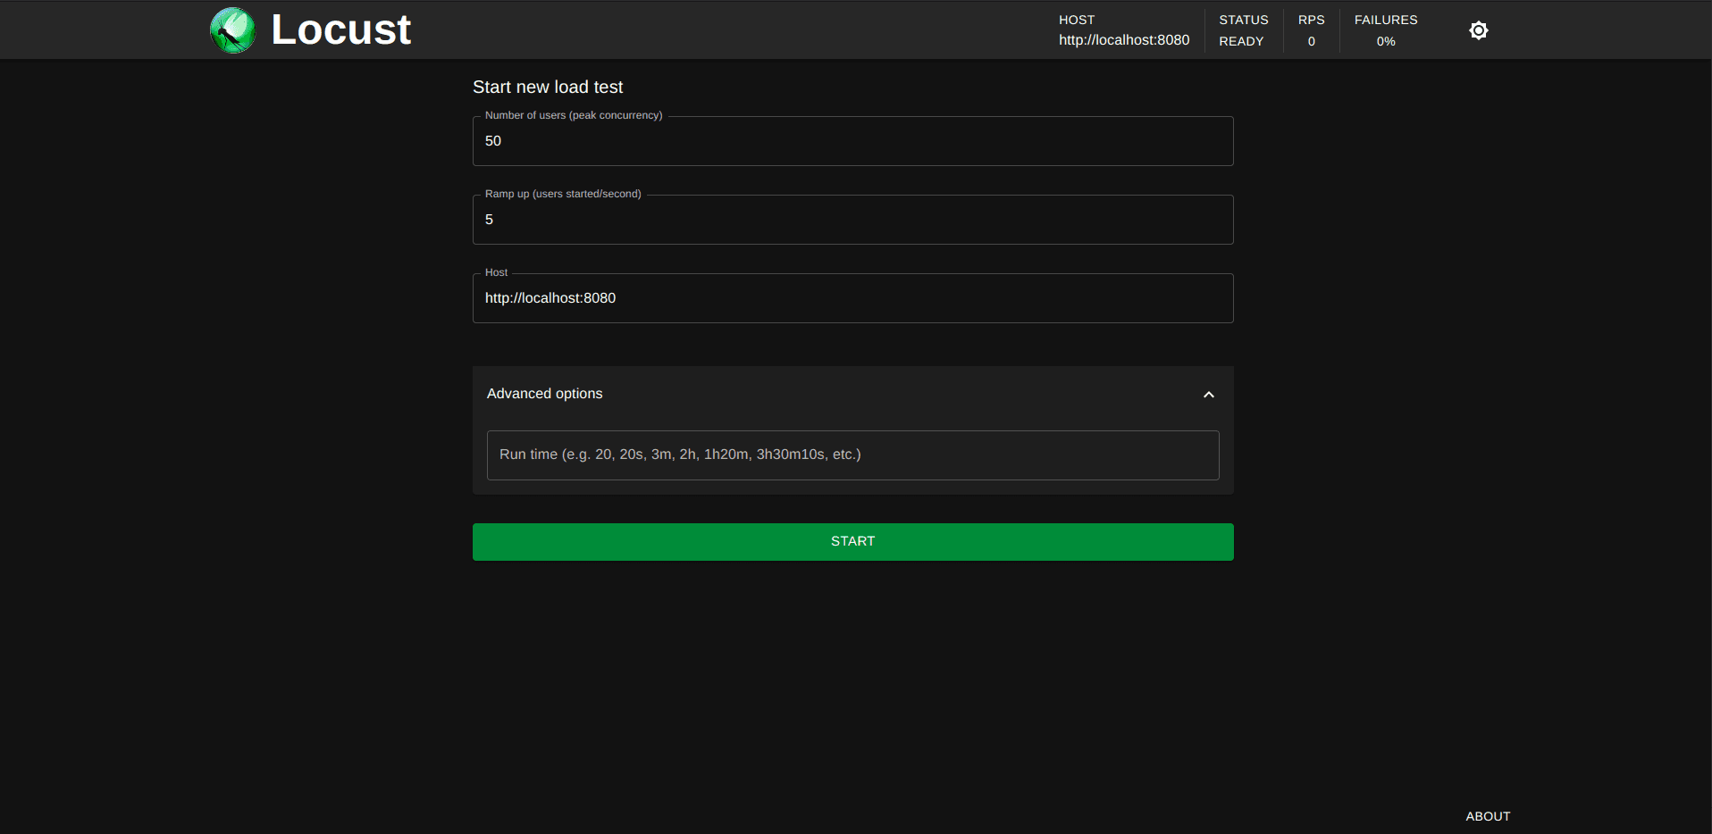Click the 'Advanced options' label
The image size is (1712, 834).
coord(544,394)
